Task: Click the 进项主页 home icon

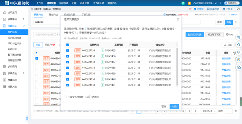Action: (x=4, y=13)
